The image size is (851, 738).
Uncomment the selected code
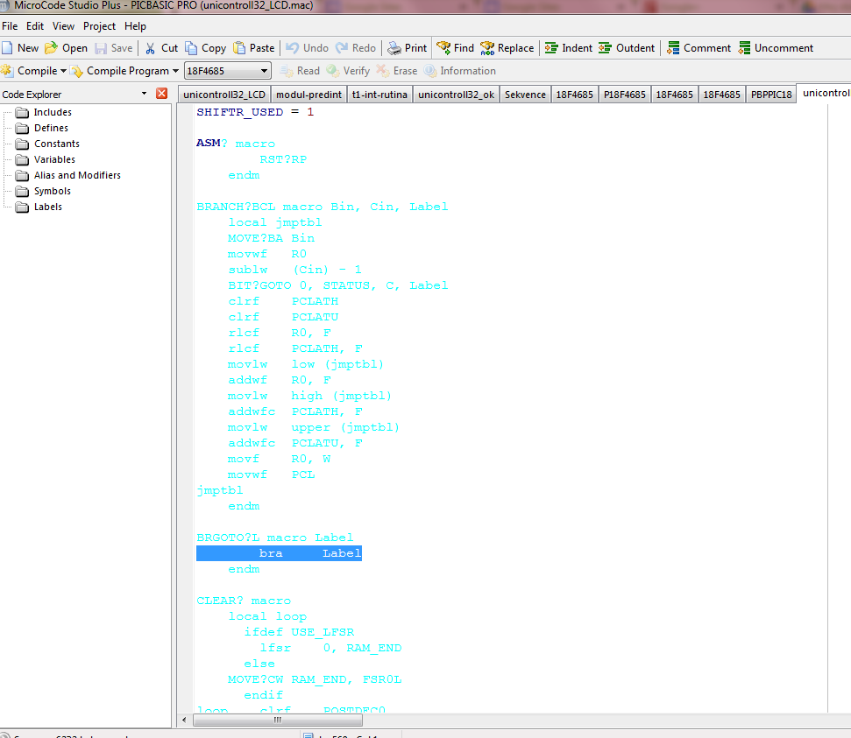[x=744, y=48]
